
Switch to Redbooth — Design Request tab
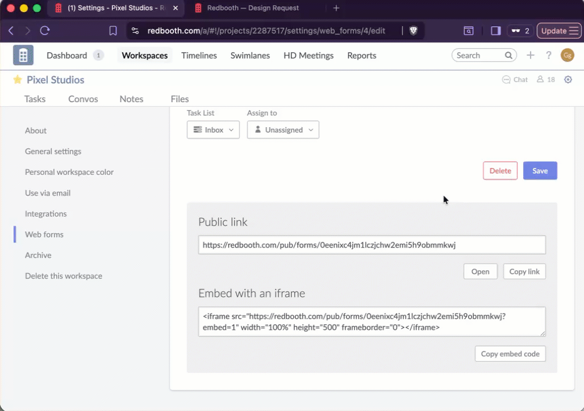click(x=253, y=8)
